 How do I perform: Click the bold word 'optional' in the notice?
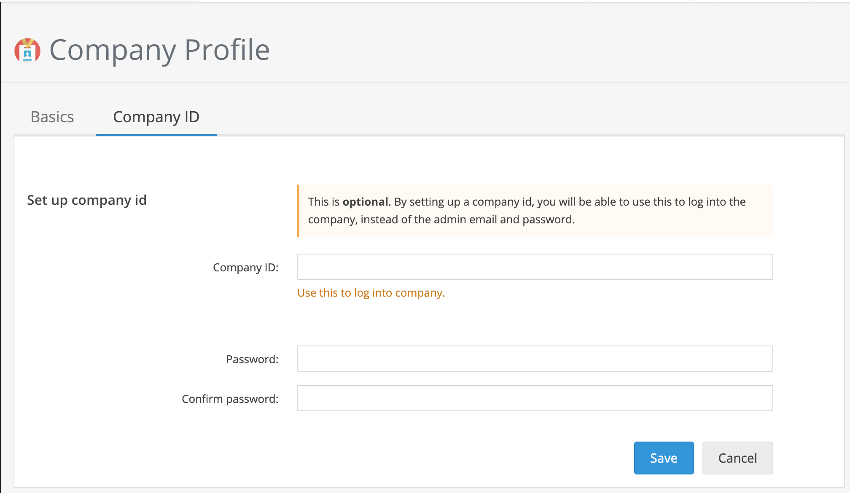click(365, 201)
